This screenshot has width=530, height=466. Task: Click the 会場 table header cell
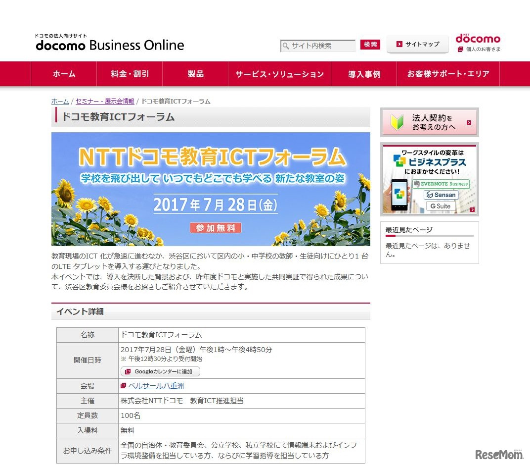tap(87, 386)
